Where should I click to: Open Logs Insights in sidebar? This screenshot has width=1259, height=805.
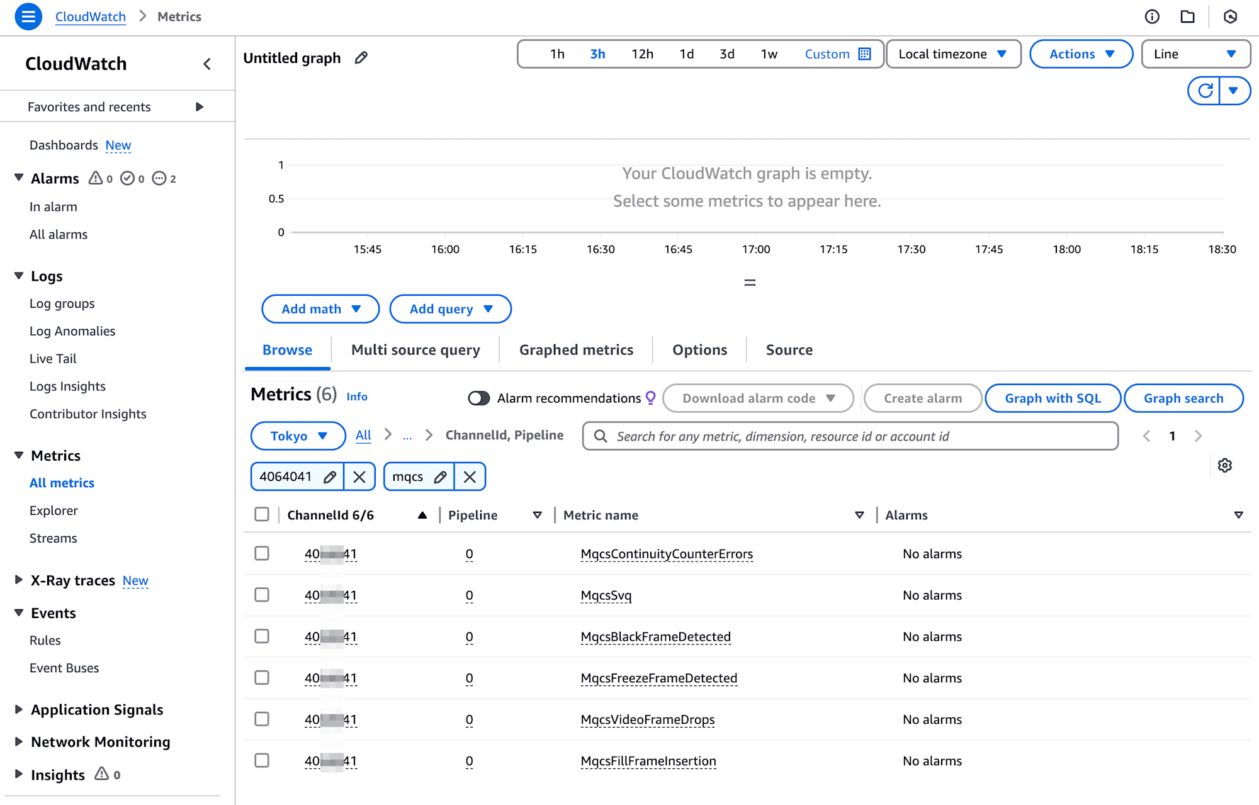click(67, 386)
